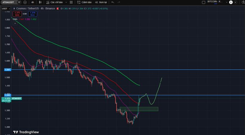Redo the last chart action
Screen dimensions: 245x135
tap(119, 3)
